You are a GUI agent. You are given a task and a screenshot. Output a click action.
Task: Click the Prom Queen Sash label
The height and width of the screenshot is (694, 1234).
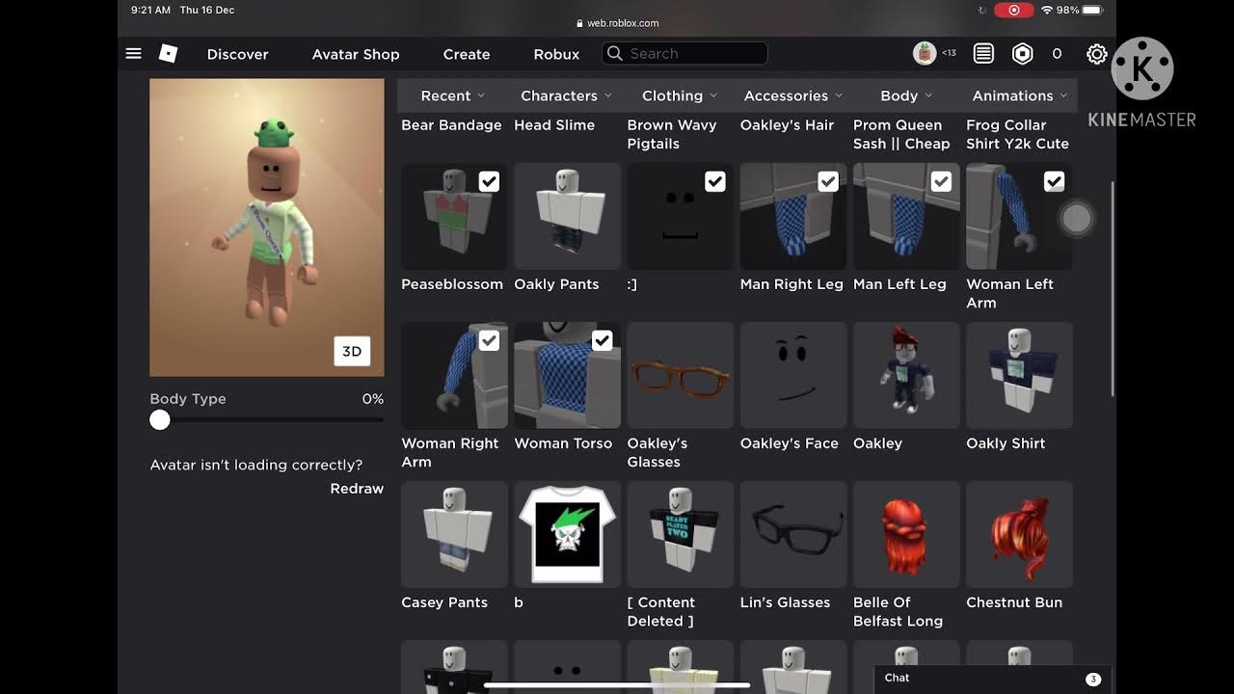tap(901, 134)
